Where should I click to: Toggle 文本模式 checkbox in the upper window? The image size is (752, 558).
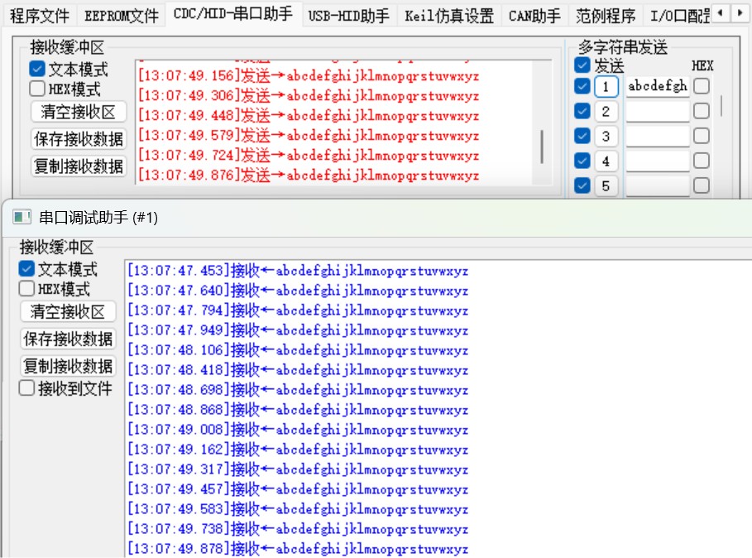pyautogui.click(x=37, y=69)
